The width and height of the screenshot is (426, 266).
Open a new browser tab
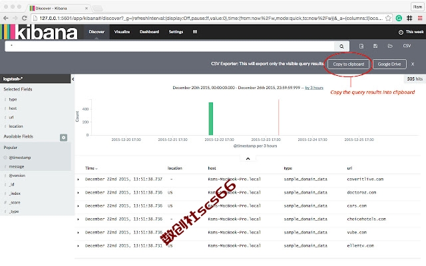click(98, 9)
